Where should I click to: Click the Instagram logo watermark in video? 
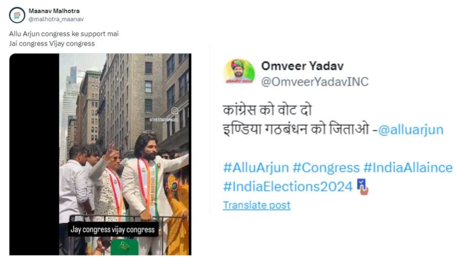(x=175, y=111)
